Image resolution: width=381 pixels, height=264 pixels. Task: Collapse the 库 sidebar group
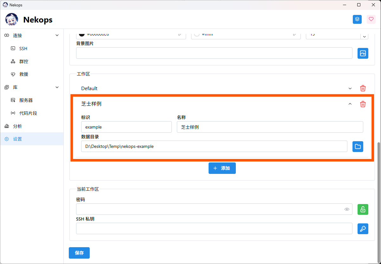pos(57,87)
